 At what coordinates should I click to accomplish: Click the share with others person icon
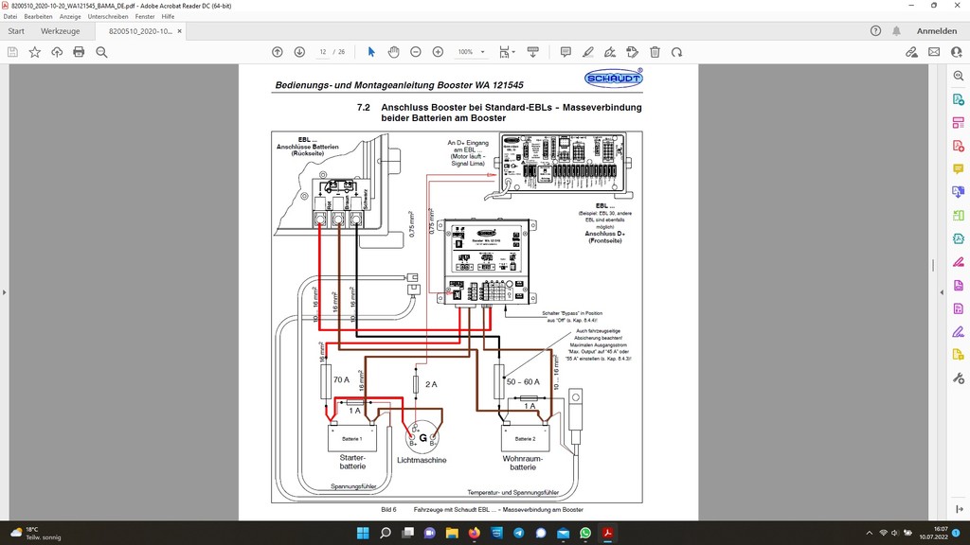click(x=957, y=53)
